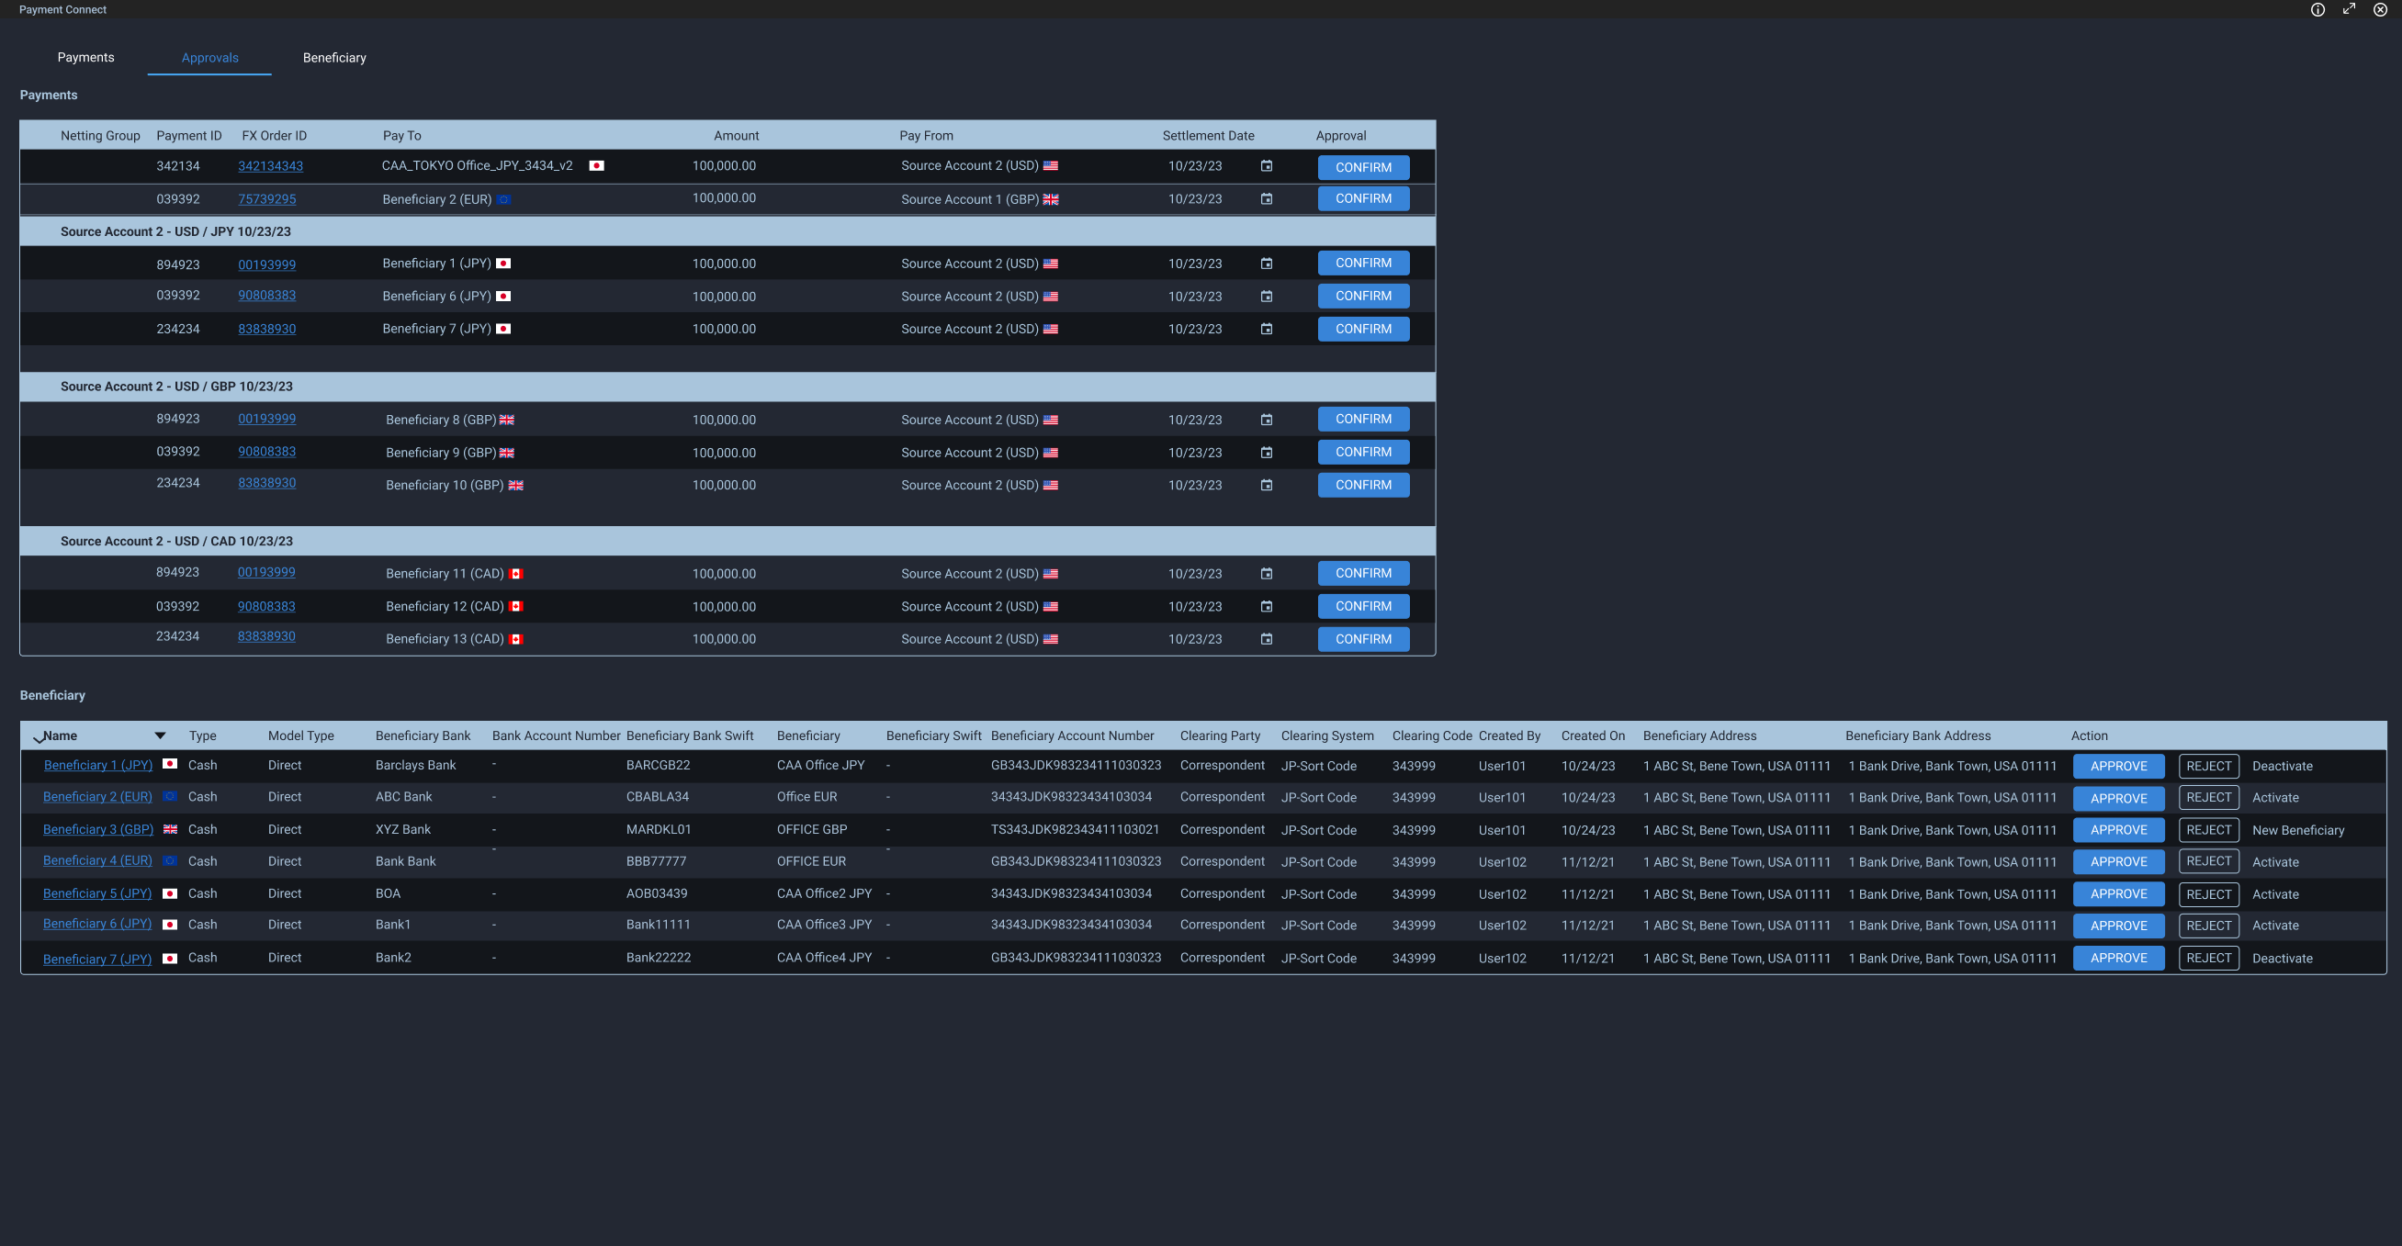
Task: Click the UK flag beside Beneficiary 8 (GBP)
Action: coord(506,420)
